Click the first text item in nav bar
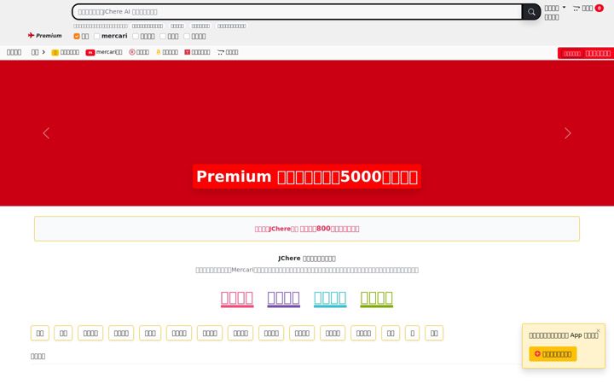 14,52
